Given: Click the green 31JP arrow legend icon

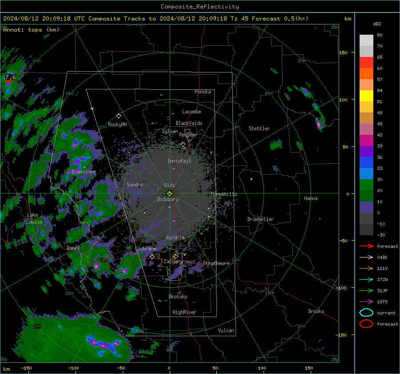Looking at the screenshot, I should (x=366, y=290).
